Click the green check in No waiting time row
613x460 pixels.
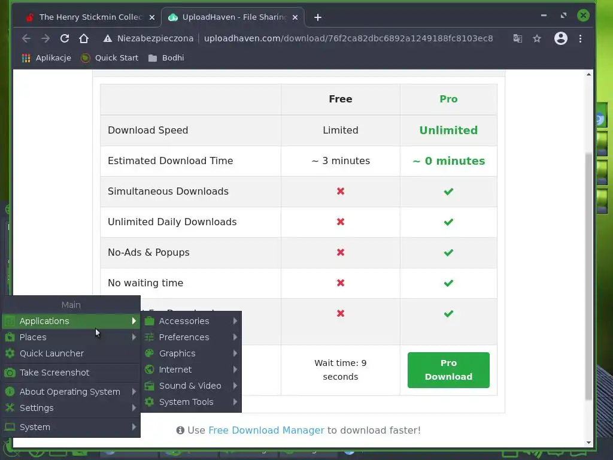448,283
